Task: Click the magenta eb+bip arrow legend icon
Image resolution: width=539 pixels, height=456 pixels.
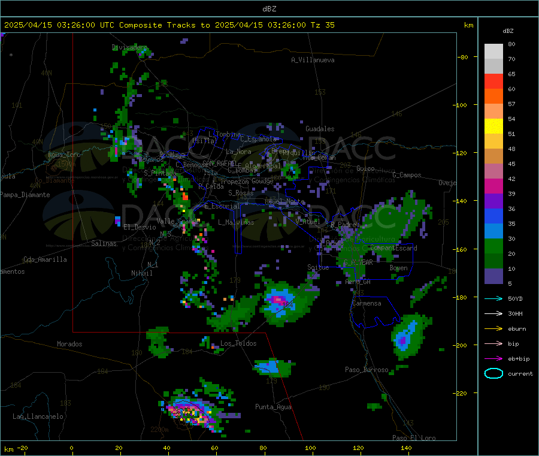Action: [493, 359]
